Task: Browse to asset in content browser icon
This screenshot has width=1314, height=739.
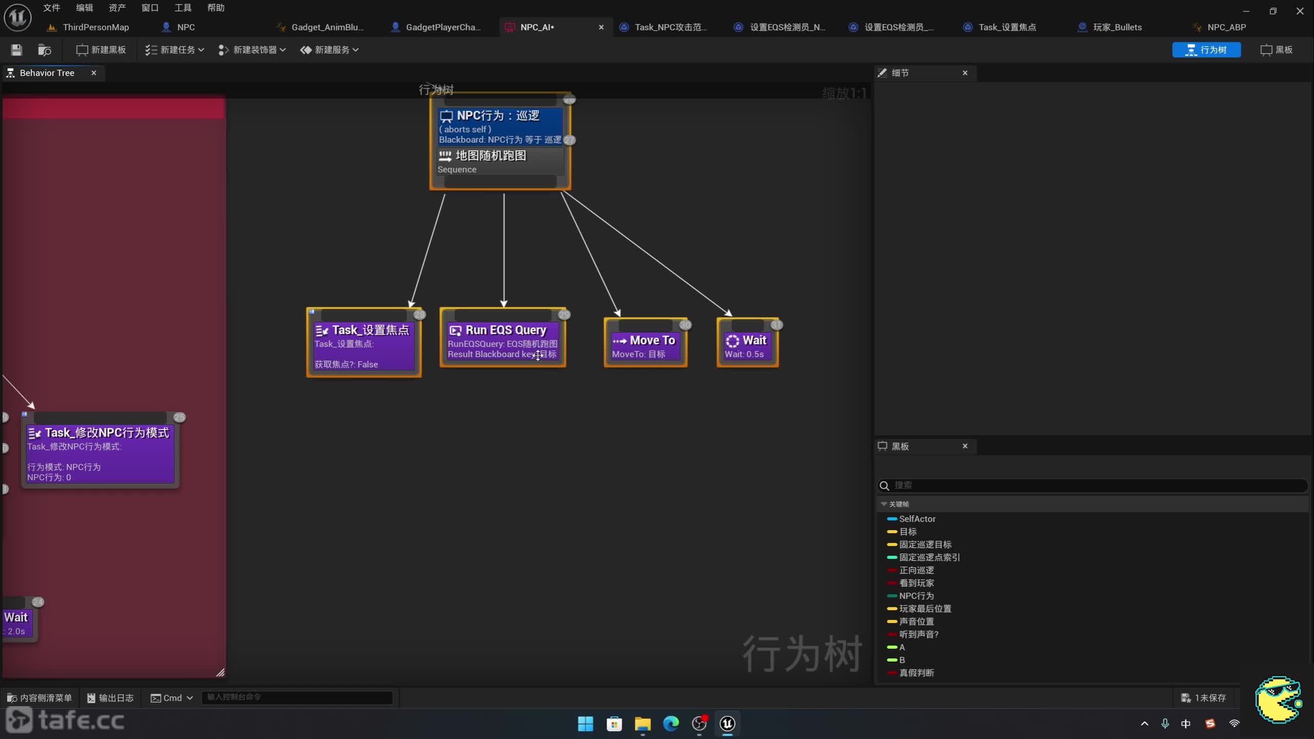Action: click(45, 50)
